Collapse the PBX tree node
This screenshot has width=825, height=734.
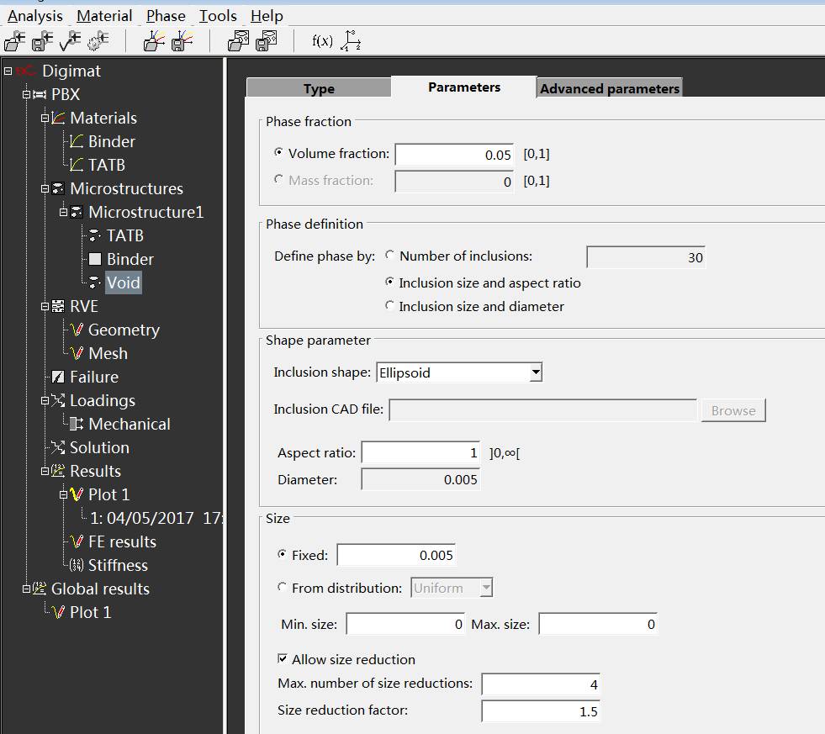click(26, 94)
